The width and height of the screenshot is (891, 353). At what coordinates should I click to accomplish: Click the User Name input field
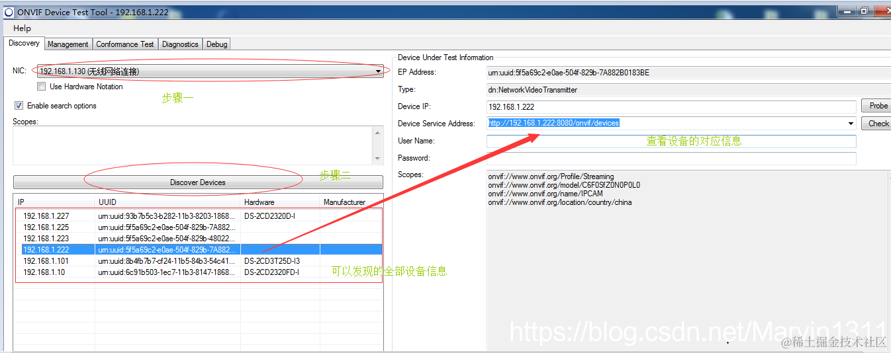[x=671, y=141]
